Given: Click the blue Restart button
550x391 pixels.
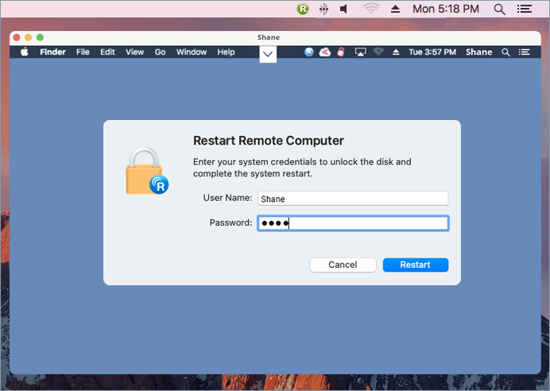Looking at the screenshot, I should point(416,265).
